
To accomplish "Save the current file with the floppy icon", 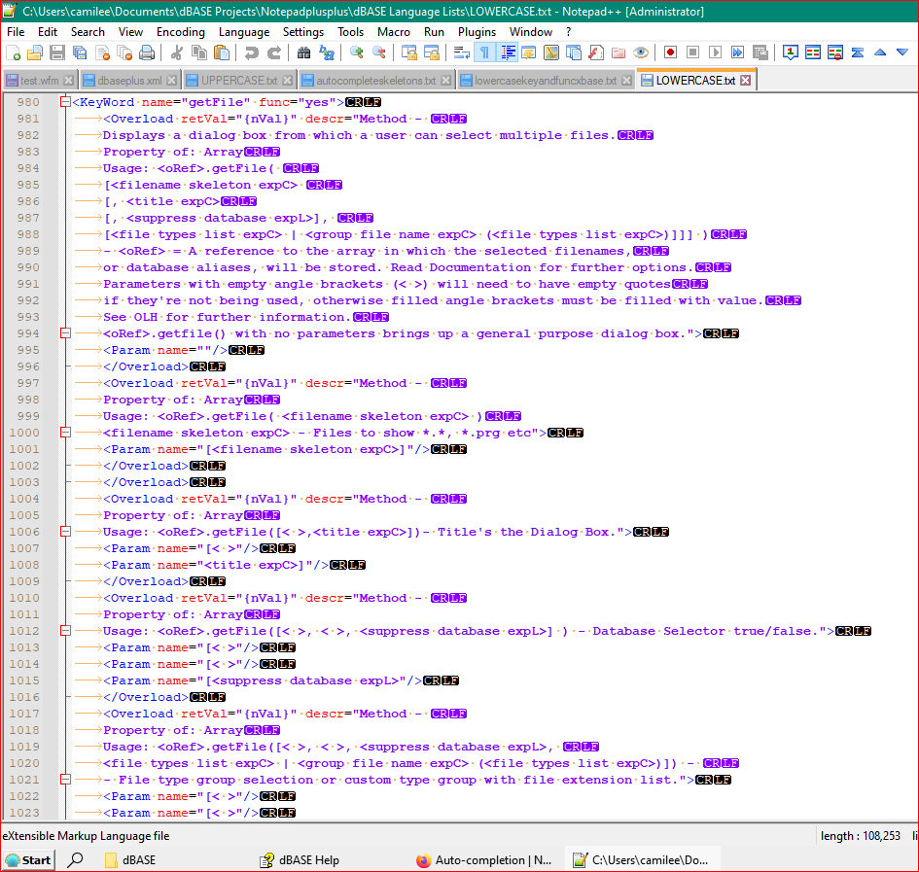I will pos(57,53).
